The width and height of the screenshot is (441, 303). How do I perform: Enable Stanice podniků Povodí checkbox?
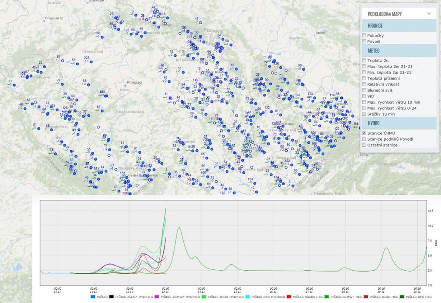[364, 139]
